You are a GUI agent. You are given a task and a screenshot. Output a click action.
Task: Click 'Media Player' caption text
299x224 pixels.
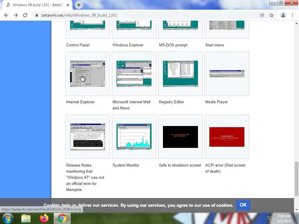click(216, 102)
